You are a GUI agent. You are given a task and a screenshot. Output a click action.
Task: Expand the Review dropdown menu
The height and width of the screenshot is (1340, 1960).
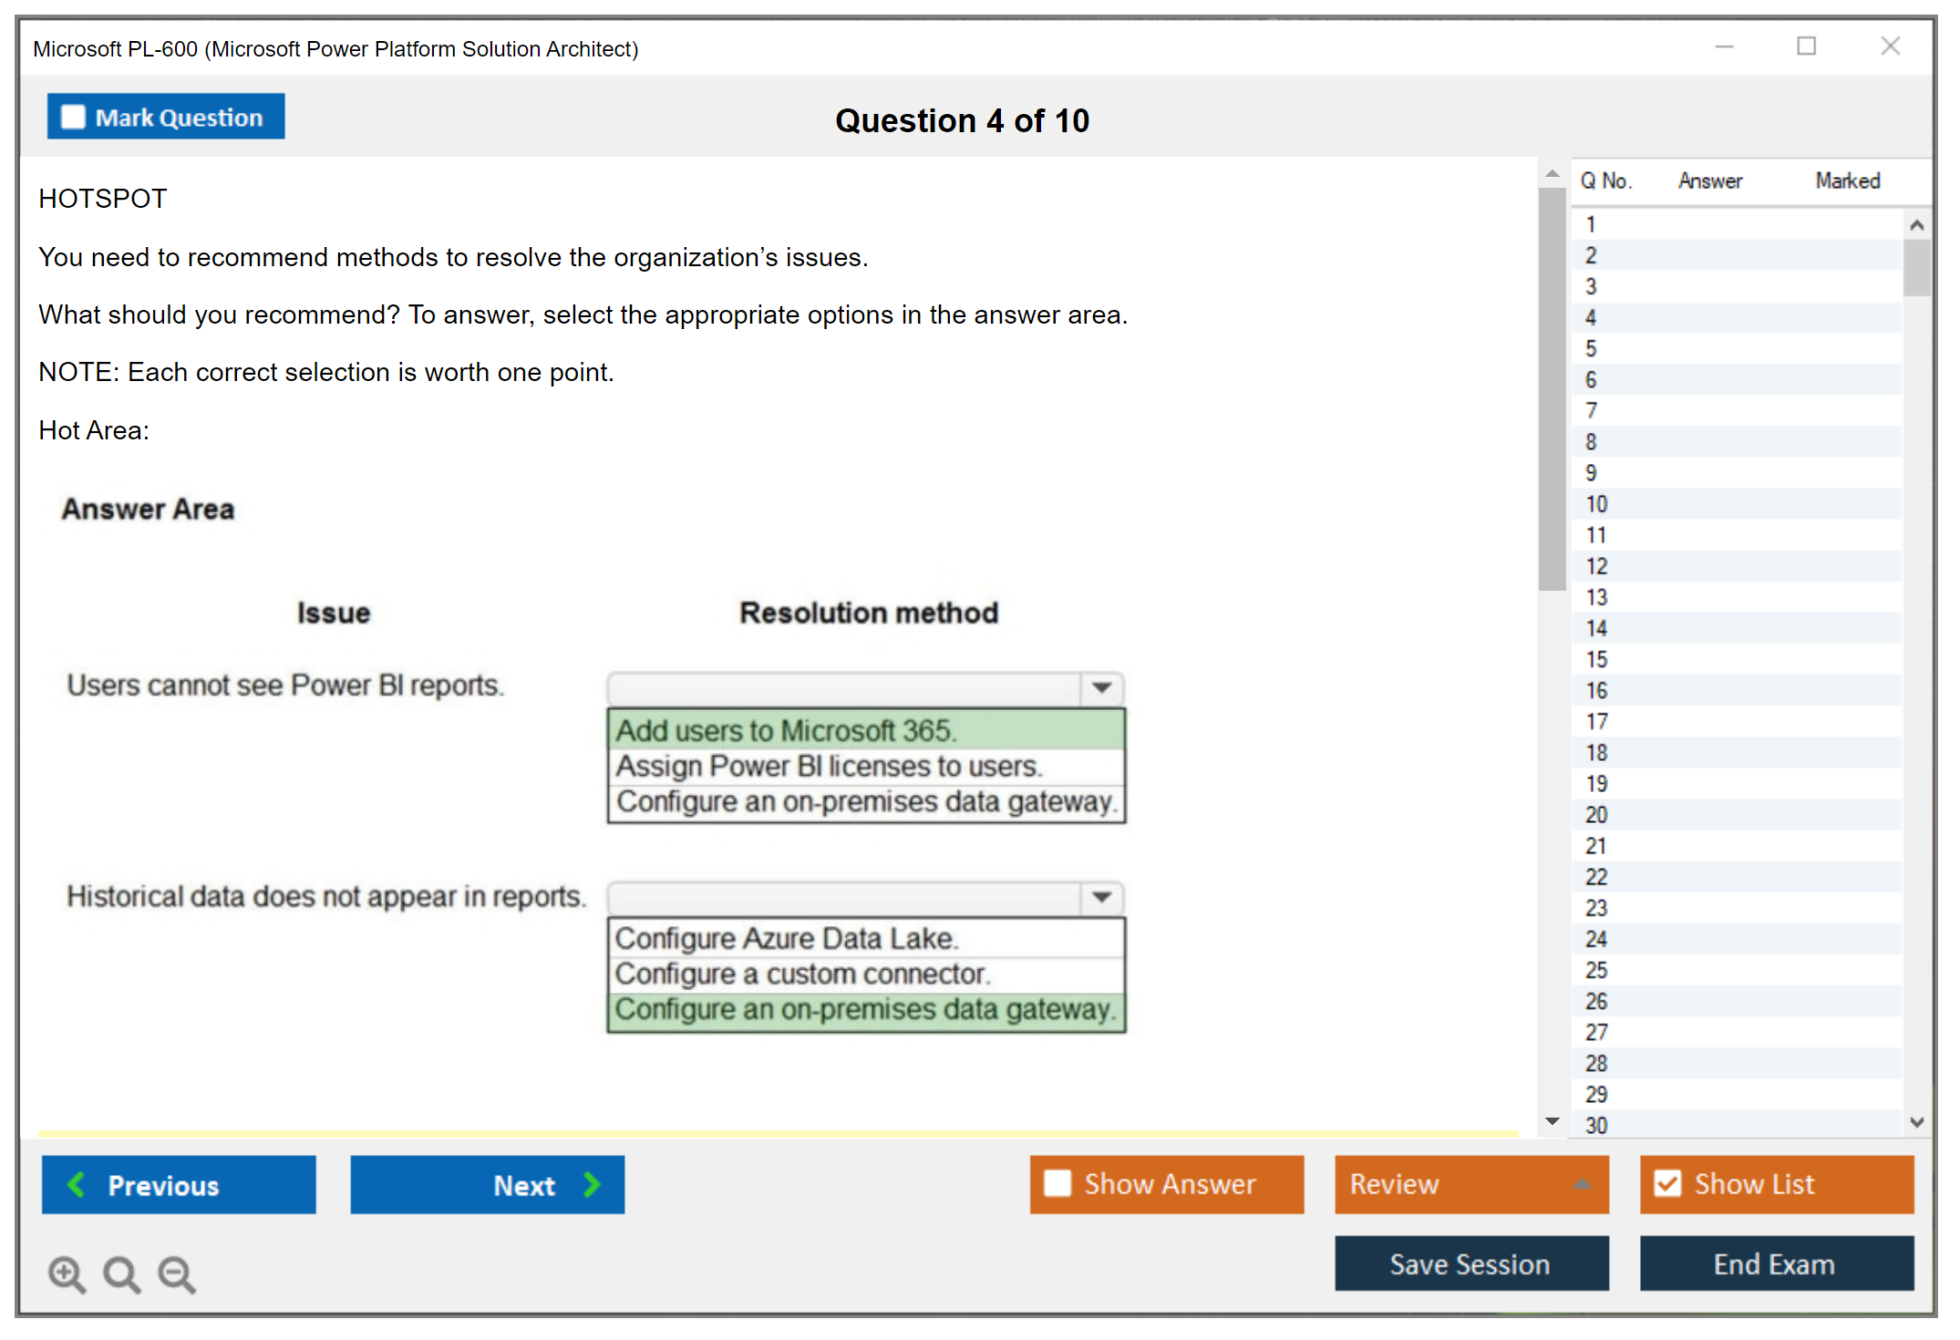click(1582, 1183)
